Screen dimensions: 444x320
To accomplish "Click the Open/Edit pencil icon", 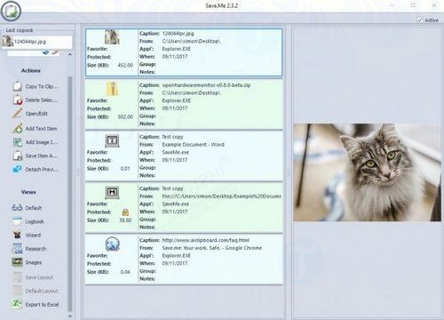I will click(x=18, y=114).
